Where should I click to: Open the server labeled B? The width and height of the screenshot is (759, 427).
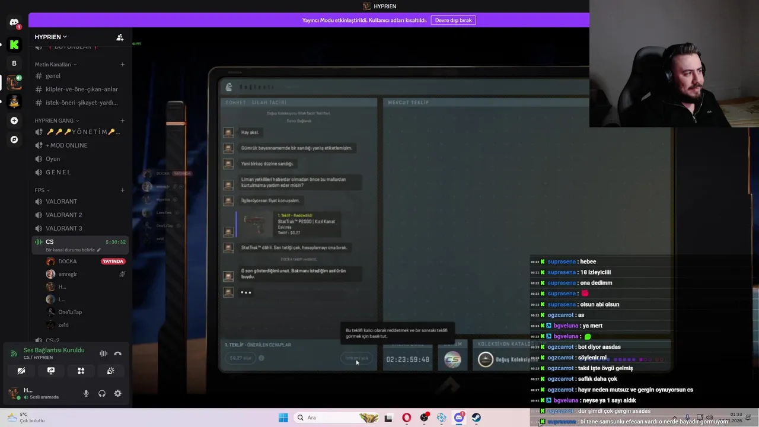(x=14, y=63)
